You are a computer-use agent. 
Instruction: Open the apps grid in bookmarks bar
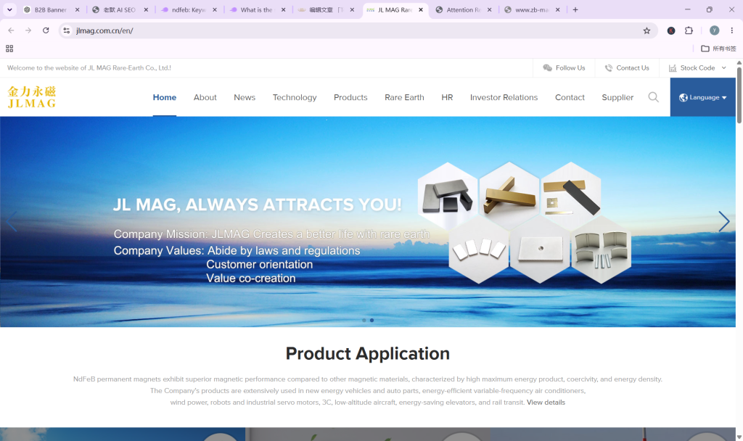pos(9,49)
